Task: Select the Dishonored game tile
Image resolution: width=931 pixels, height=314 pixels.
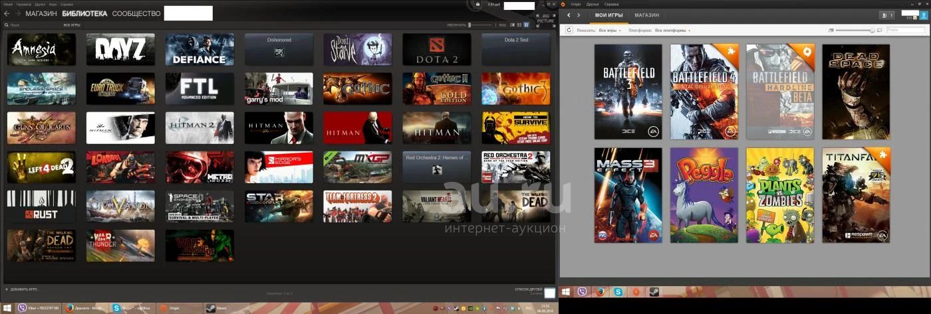Action: pyautogui.click(x=279, y=50)
